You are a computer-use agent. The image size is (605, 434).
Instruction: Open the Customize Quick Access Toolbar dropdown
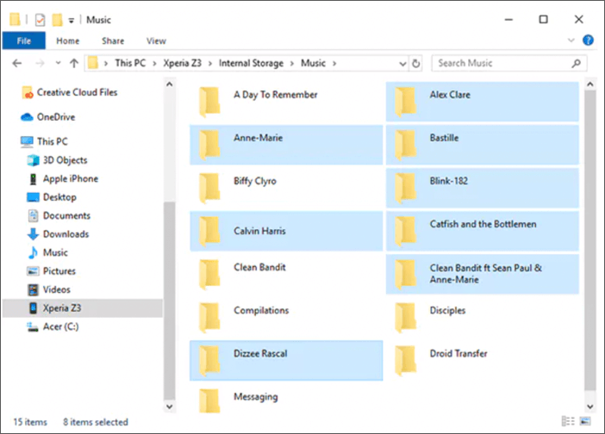[x=72, y=21]
